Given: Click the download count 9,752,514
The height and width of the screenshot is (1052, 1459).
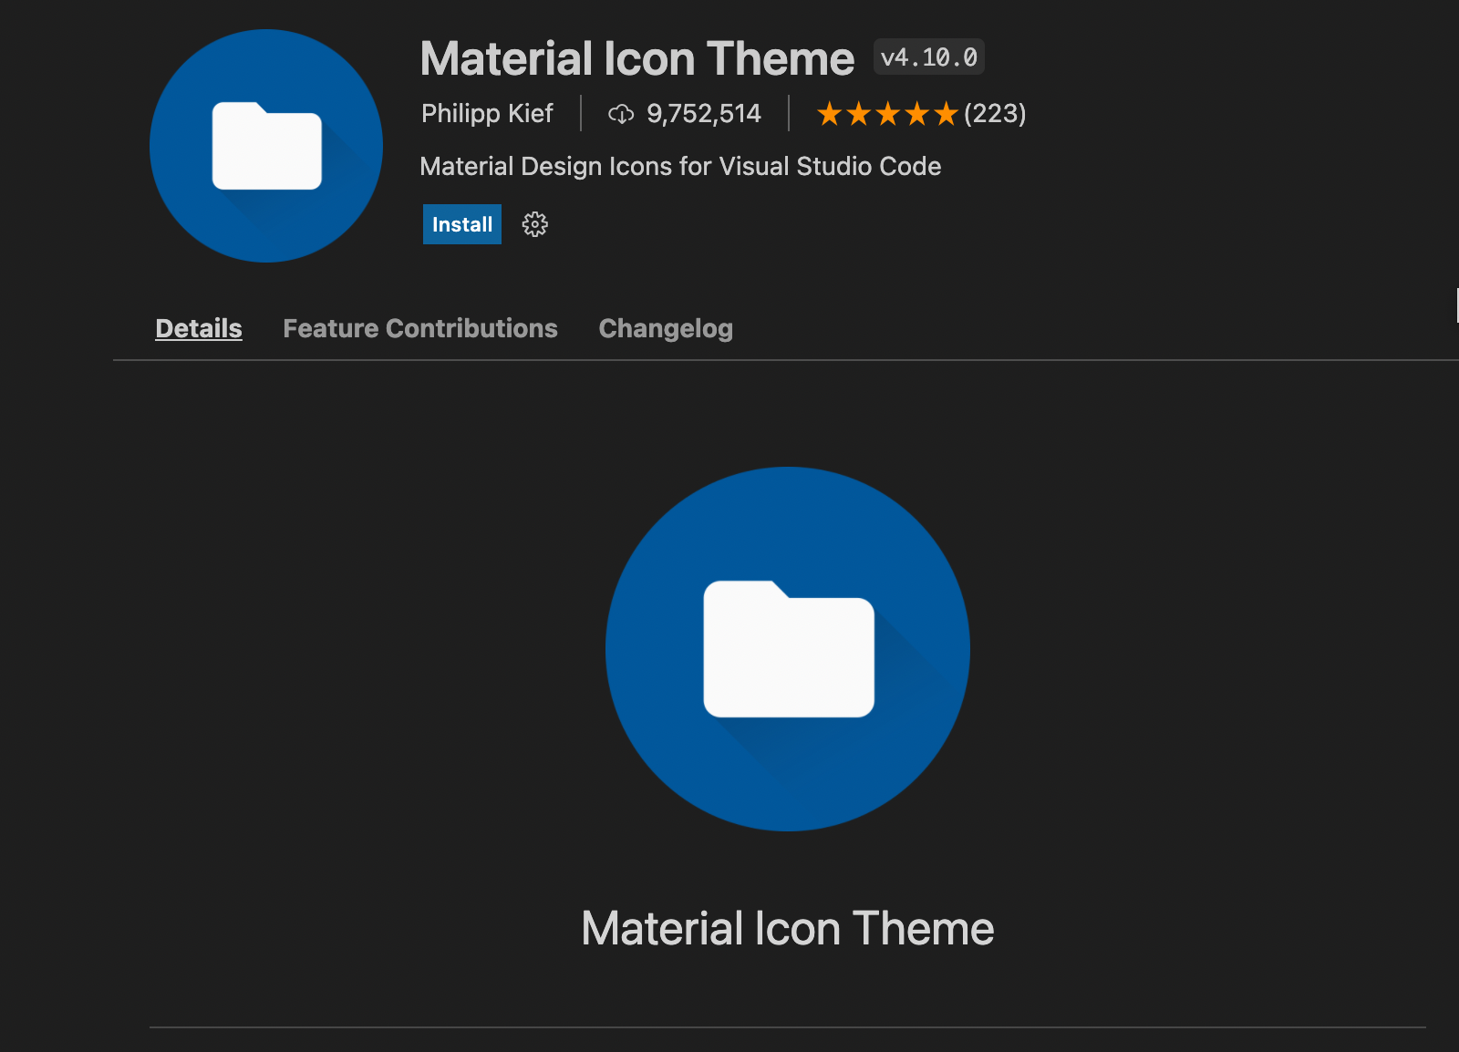Looking at the screenshot, I should [x=703, y=113].
